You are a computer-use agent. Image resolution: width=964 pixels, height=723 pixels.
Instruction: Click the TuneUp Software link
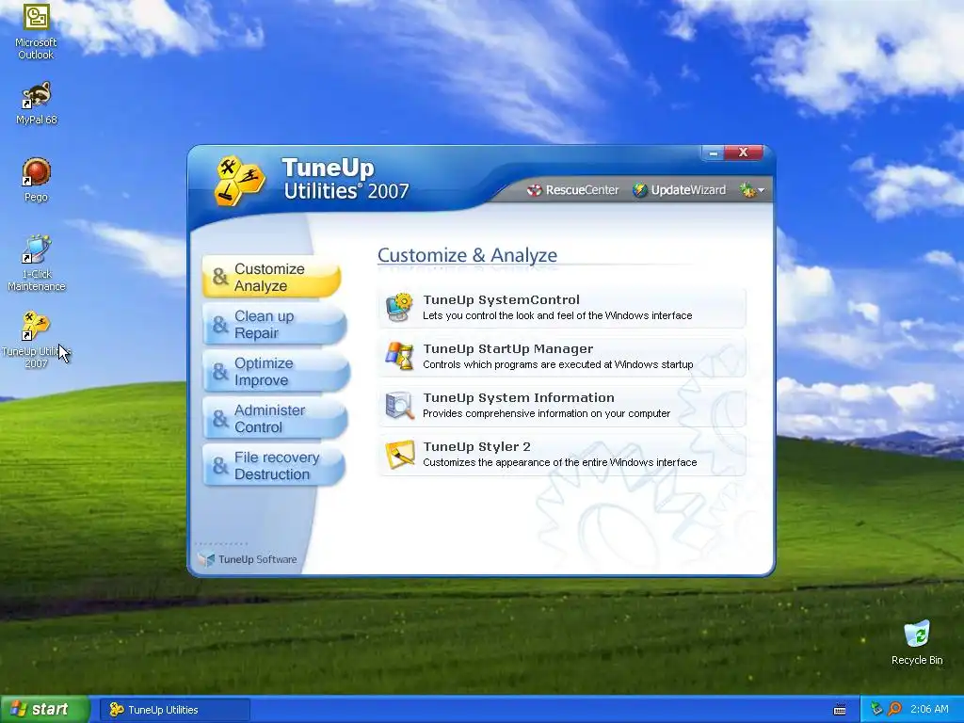(x=248, y=559)
